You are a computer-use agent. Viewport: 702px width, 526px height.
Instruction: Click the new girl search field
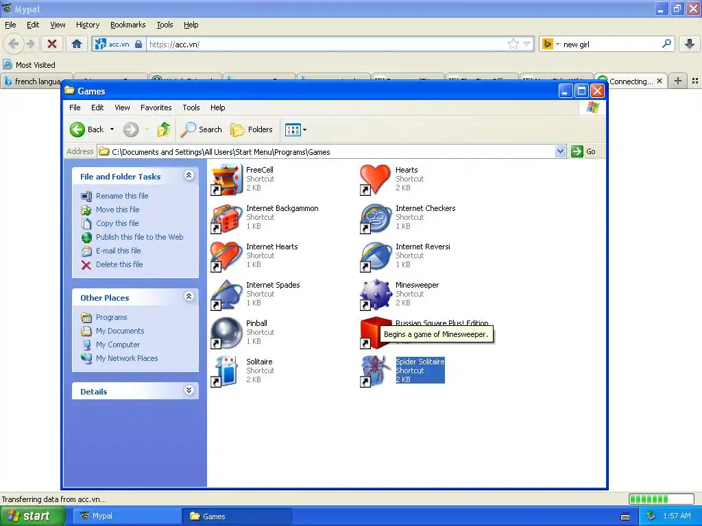611,44
